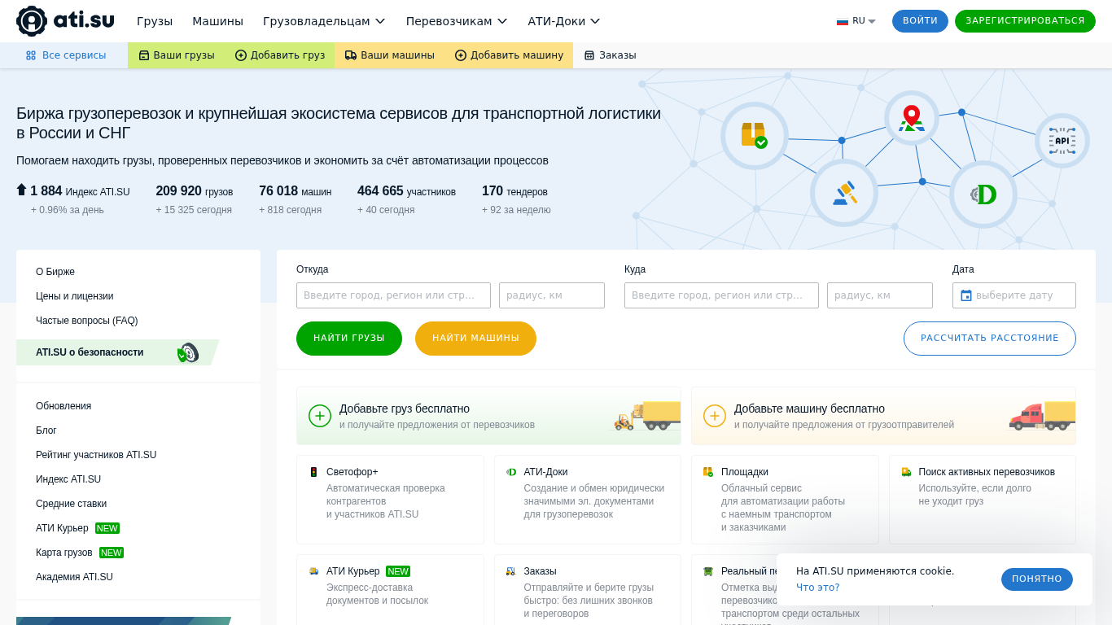The height and width of the screenshot is (625, 1112).
Task: Click the yellow plus circle for adding truck
Action: pyautogui.click(x=715, y=416)
